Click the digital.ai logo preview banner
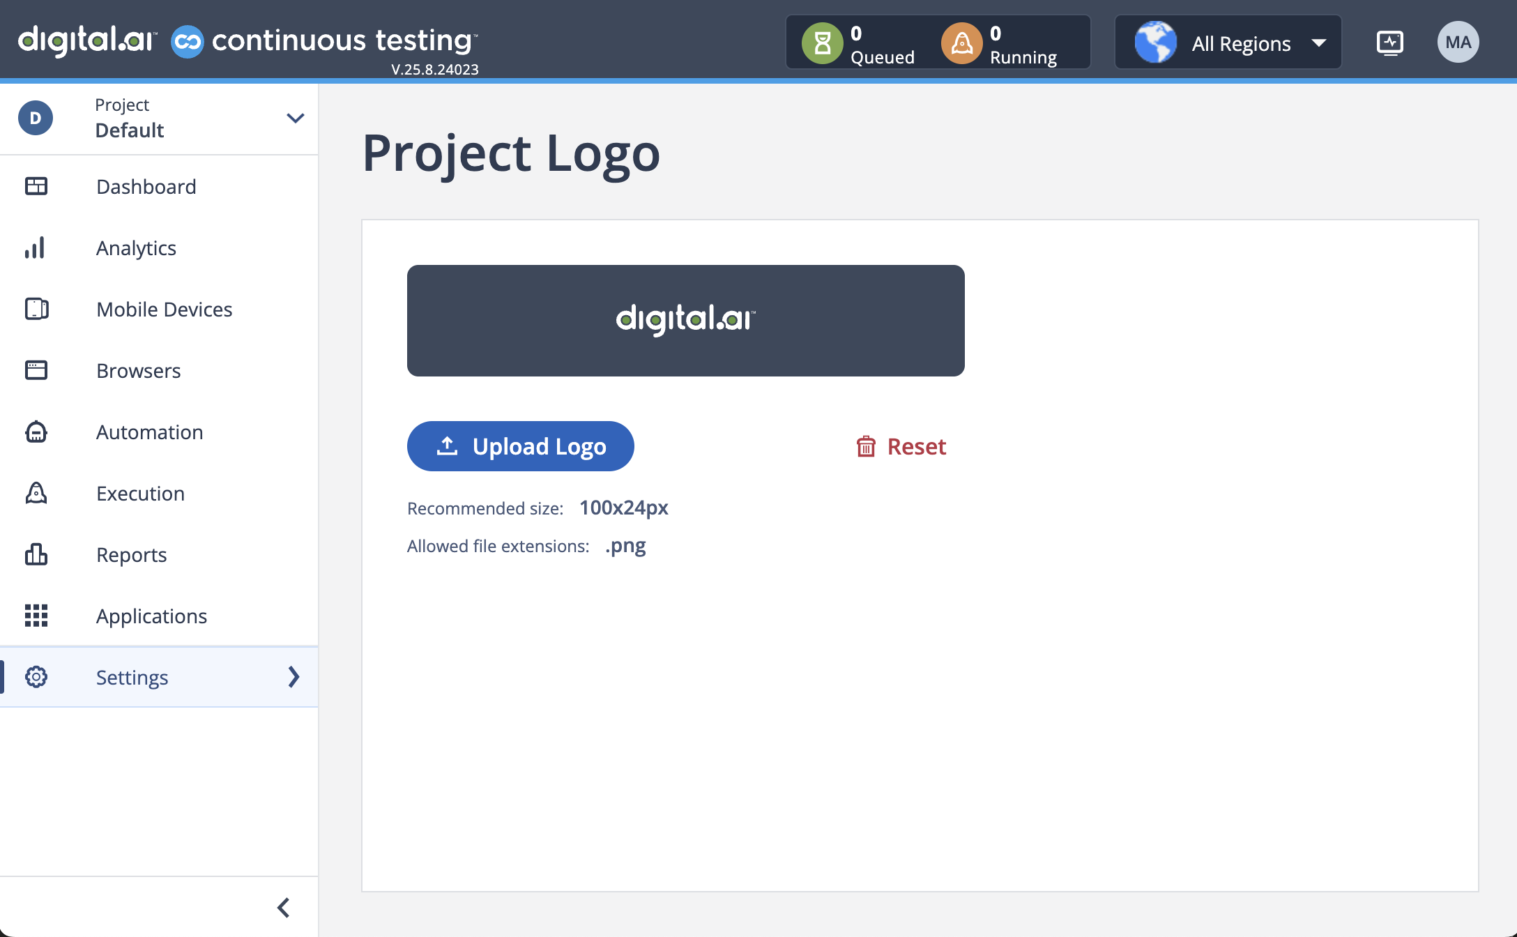The height and width of the screenshot is (937, 1517). point(686,321)
